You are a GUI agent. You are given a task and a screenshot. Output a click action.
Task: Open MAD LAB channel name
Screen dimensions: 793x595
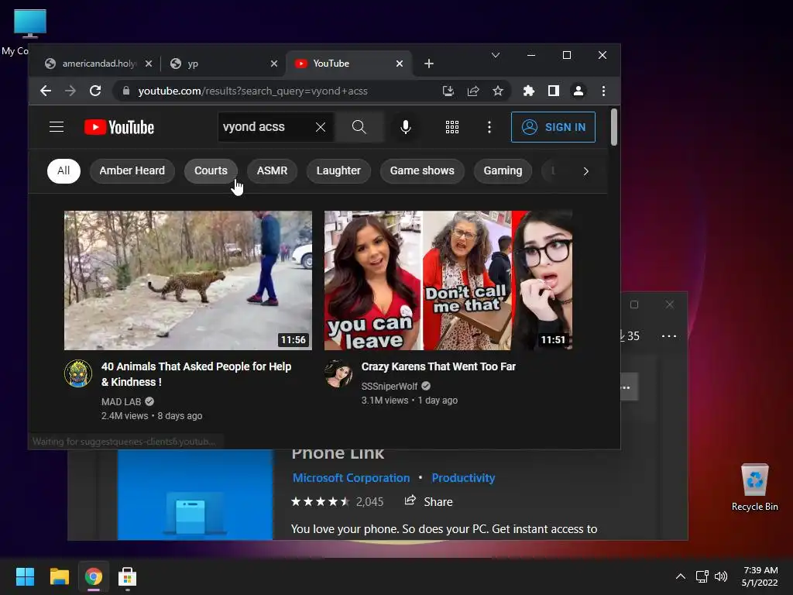point(121,402)
